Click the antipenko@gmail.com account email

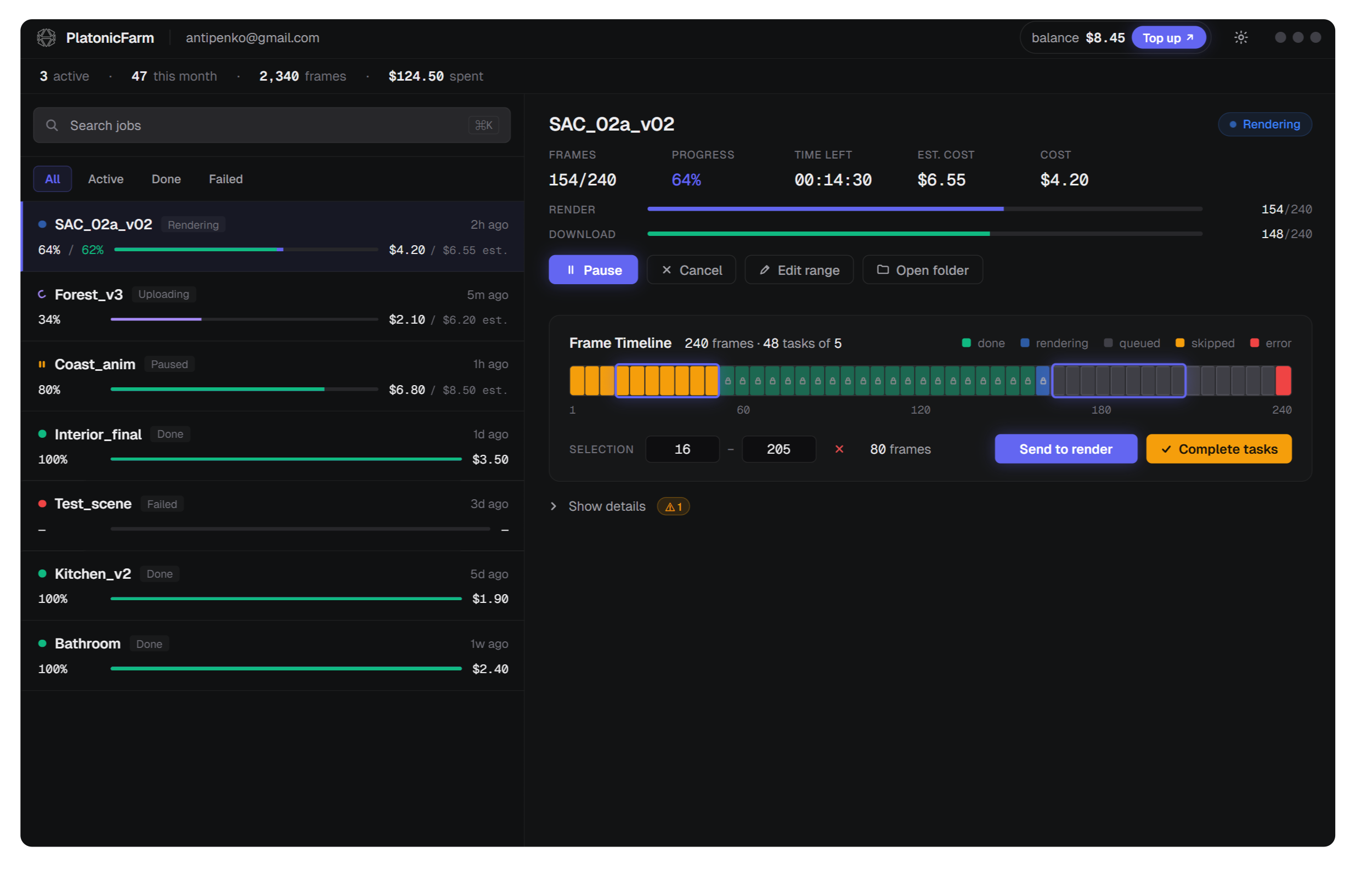253,38
